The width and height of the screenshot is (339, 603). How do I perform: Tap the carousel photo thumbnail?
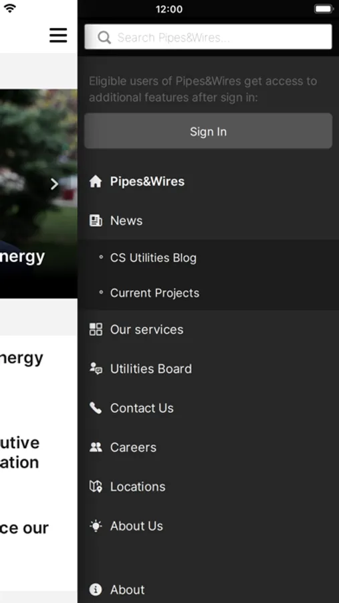tap(38, 194)
